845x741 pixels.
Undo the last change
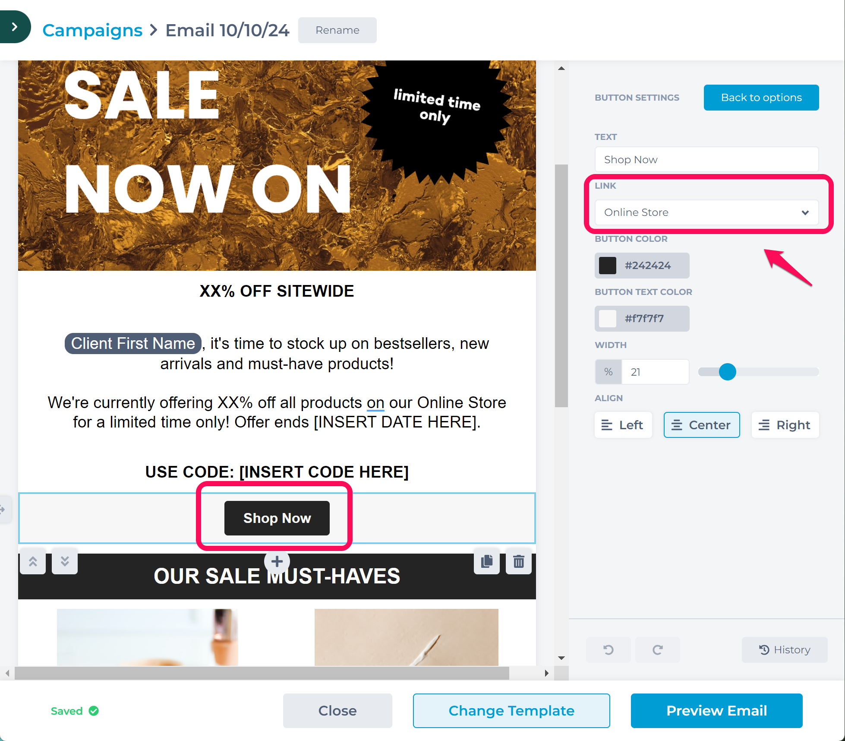click(609, 650)
